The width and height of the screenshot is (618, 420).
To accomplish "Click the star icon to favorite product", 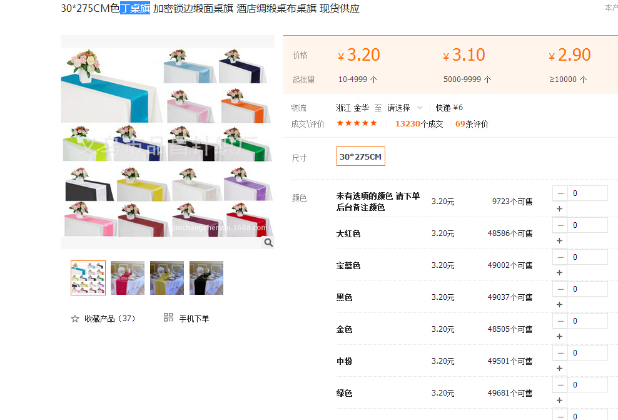I will pyautogui.click(x=75, y=319).
